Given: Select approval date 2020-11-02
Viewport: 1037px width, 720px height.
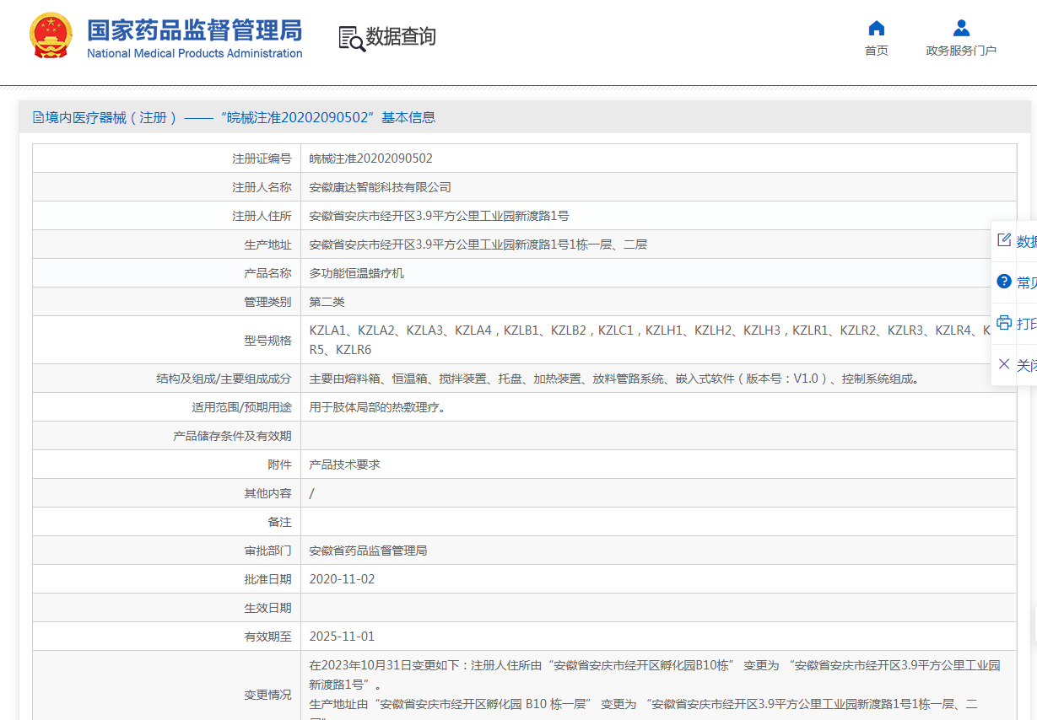Looking at the screenshot, I should tap(343, 579).
